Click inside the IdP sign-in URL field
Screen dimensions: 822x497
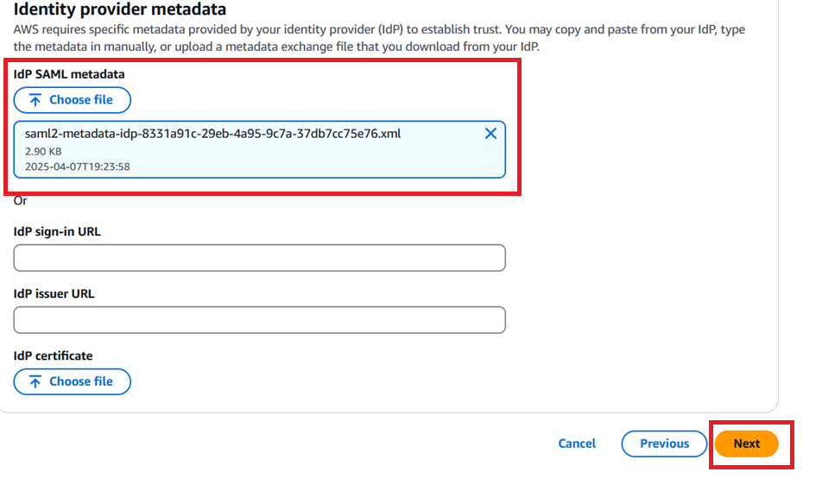[259, 257]
